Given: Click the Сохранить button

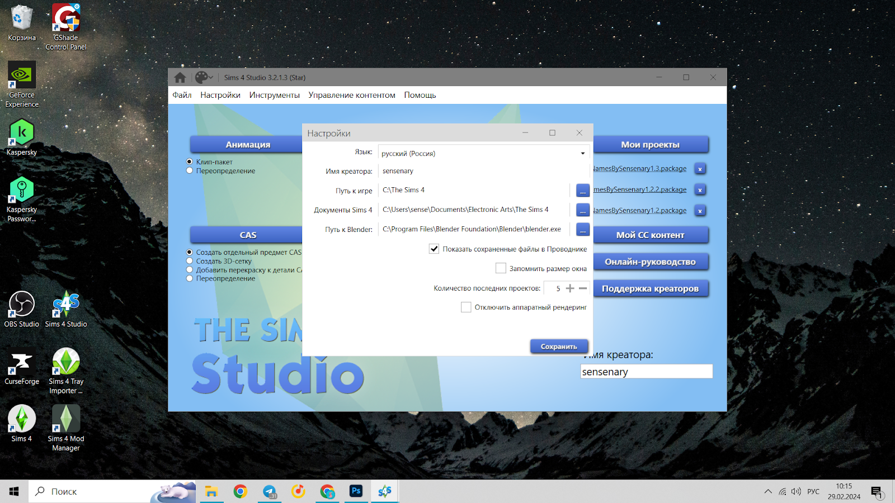Looking at the screenshot, I should click(559, 347).
